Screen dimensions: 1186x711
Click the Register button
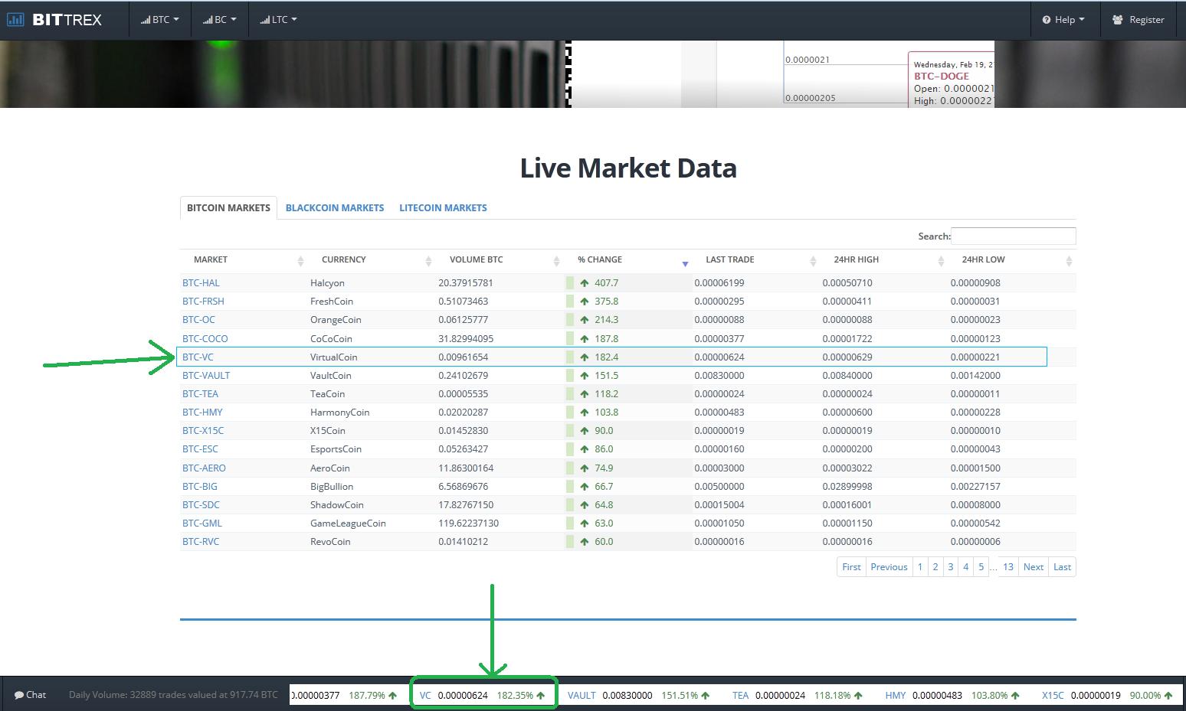1138,20
